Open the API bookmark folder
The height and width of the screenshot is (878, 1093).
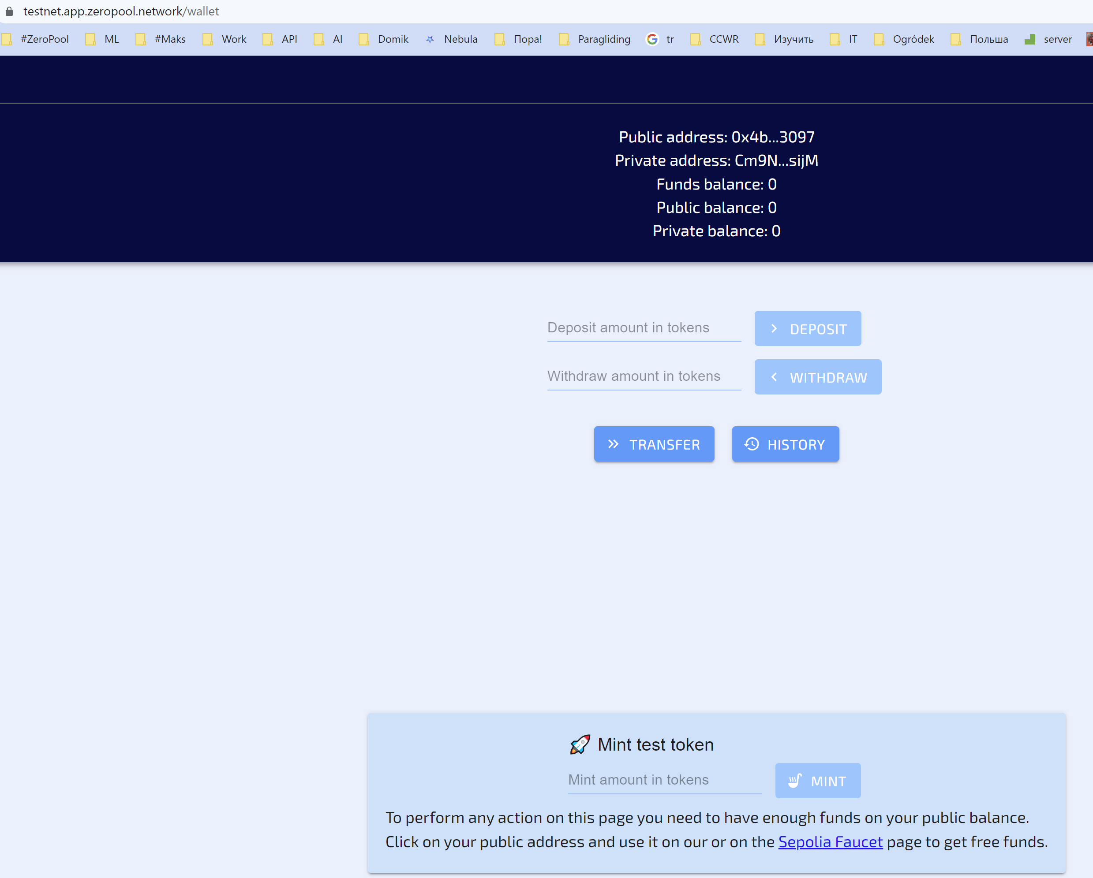coord(280,39)
